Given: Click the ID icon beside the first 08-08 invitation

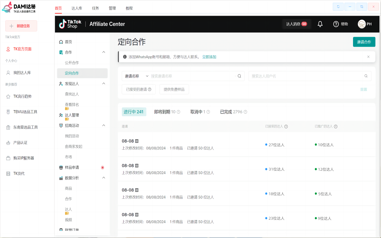Looking at the screenshot, I should click(137, 141).
